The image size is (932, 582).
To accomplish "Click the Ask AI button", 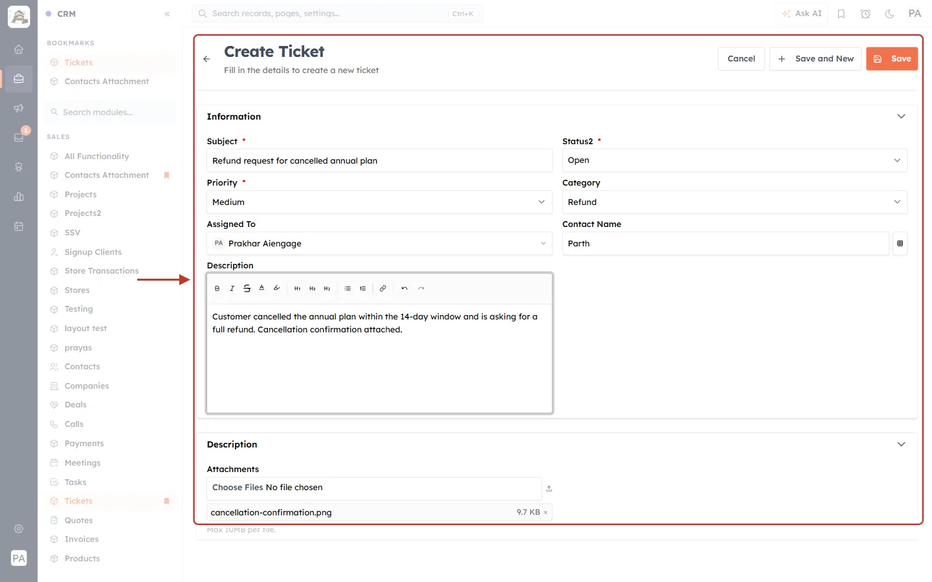I will coord(801,14).
